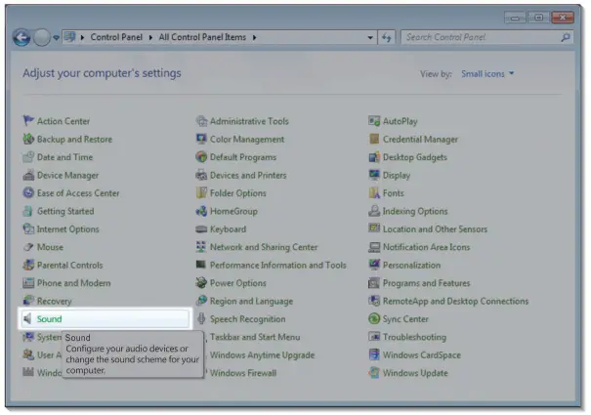This screenshot has height=415, width=591.
Task: Refresh the Control Panel view
Action: click(386, 37)
